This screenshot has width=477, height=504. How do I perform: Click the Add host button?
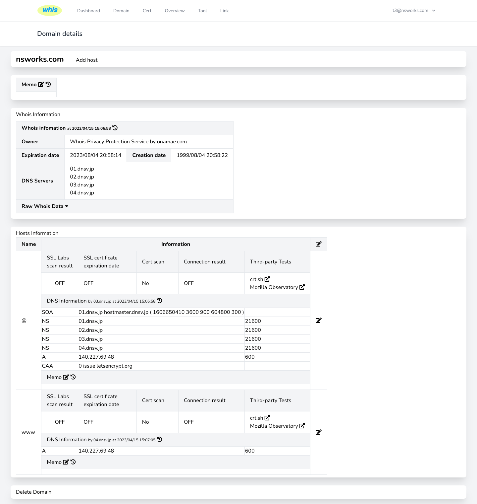pyautogui.click(x=86, y=60)
